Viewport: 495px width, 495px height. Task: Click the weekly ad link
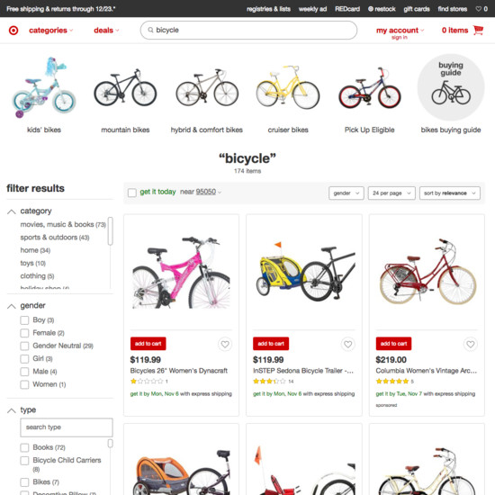312,9
